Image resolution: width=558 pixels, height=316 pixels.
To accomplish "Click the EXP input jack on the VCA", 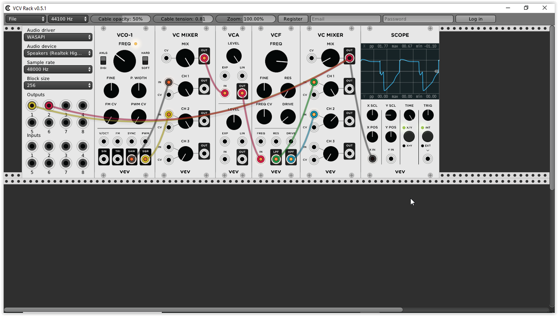I will [x=225, y=76].
